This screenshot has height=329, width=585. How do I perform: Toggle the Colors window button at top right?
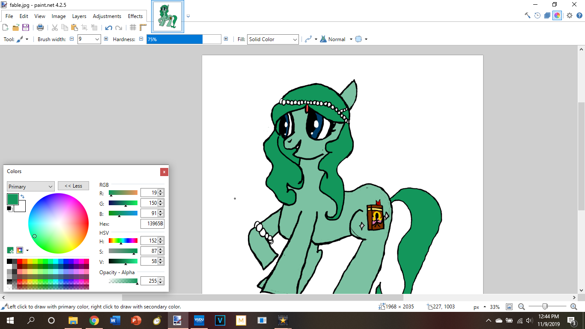point(557,15)
